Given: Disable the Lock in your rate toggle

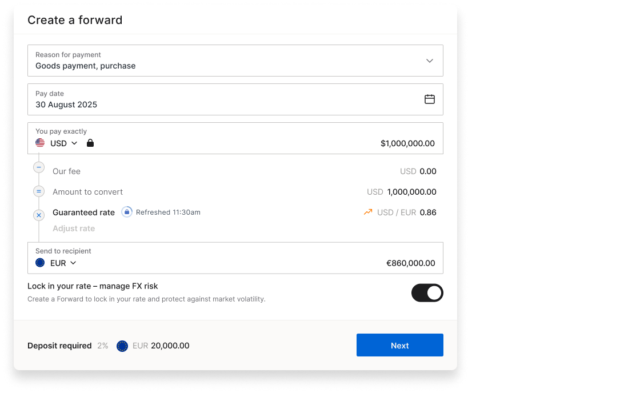Looking at the screenshot, I should (x=427, y=293).
